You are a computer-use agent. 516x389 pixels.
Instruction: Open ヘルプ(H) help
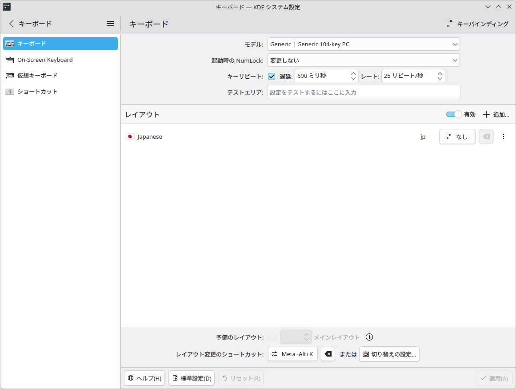click(144, 378)
